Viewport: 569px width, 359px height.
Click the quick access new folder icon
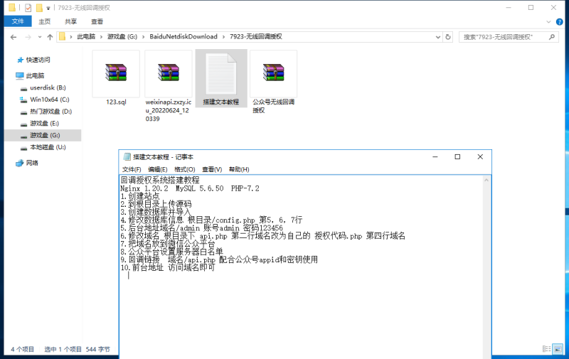pyautogui.click(x=39, y=8)
